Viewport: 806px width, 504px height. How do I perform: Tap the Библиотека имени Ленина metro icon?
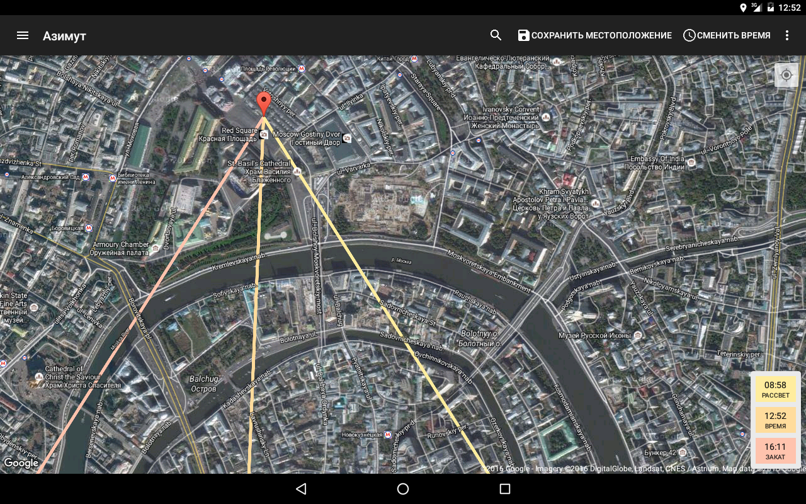click(113, 178)
